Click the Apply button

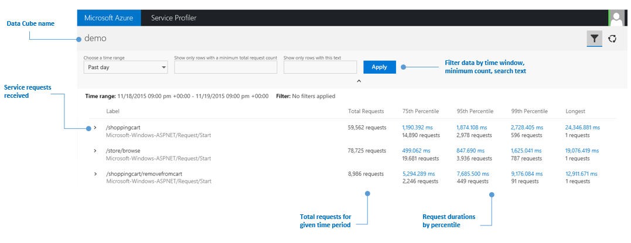click(380, 67)
